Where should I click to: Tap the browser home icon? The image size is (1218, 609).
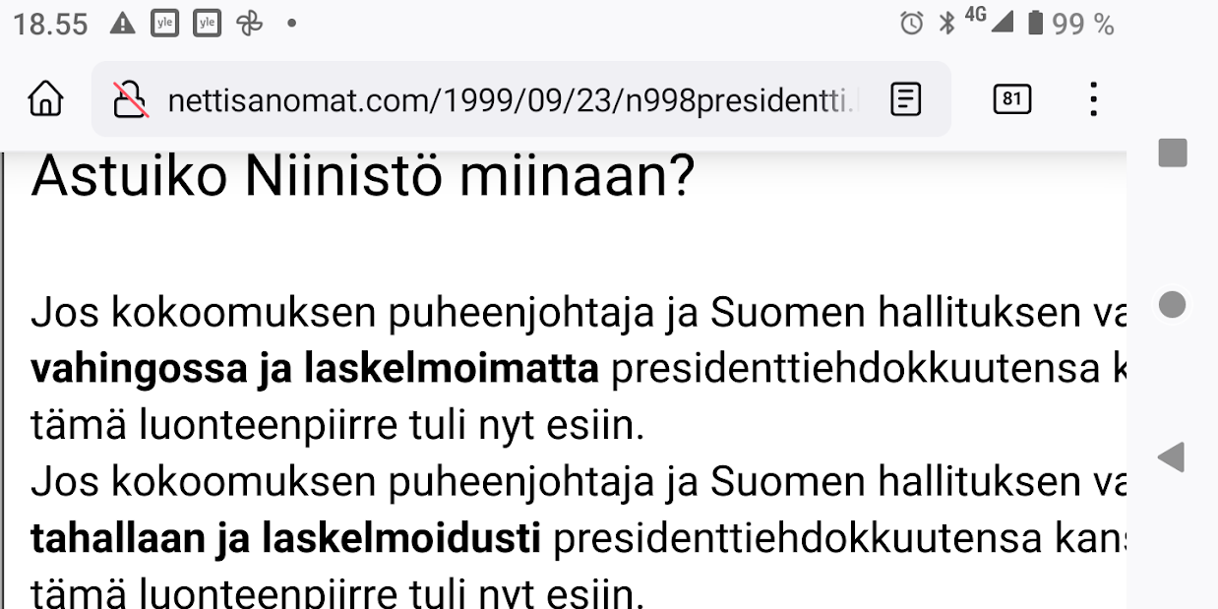[x=45, y=99]
